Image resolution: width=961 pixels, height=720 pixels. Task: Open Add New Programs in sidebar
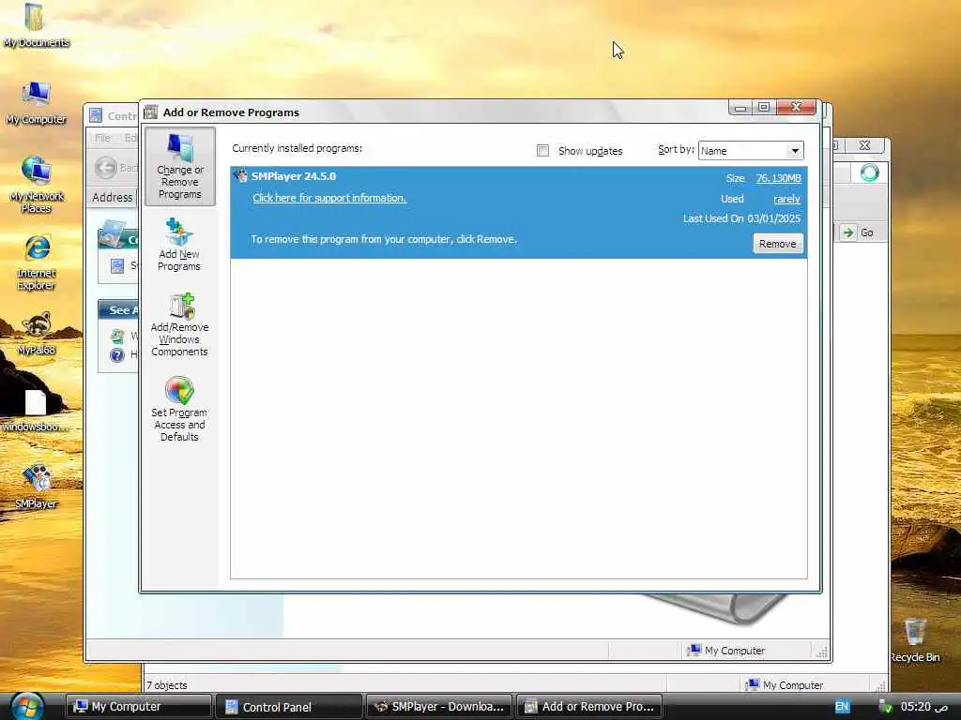(x=179, y=245)
